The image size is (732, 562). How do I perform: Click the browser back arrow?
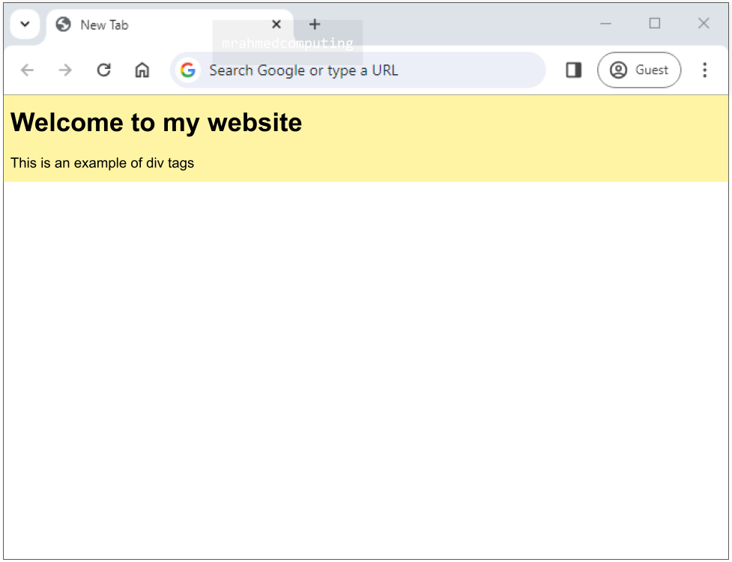click(x=28, y=70)
